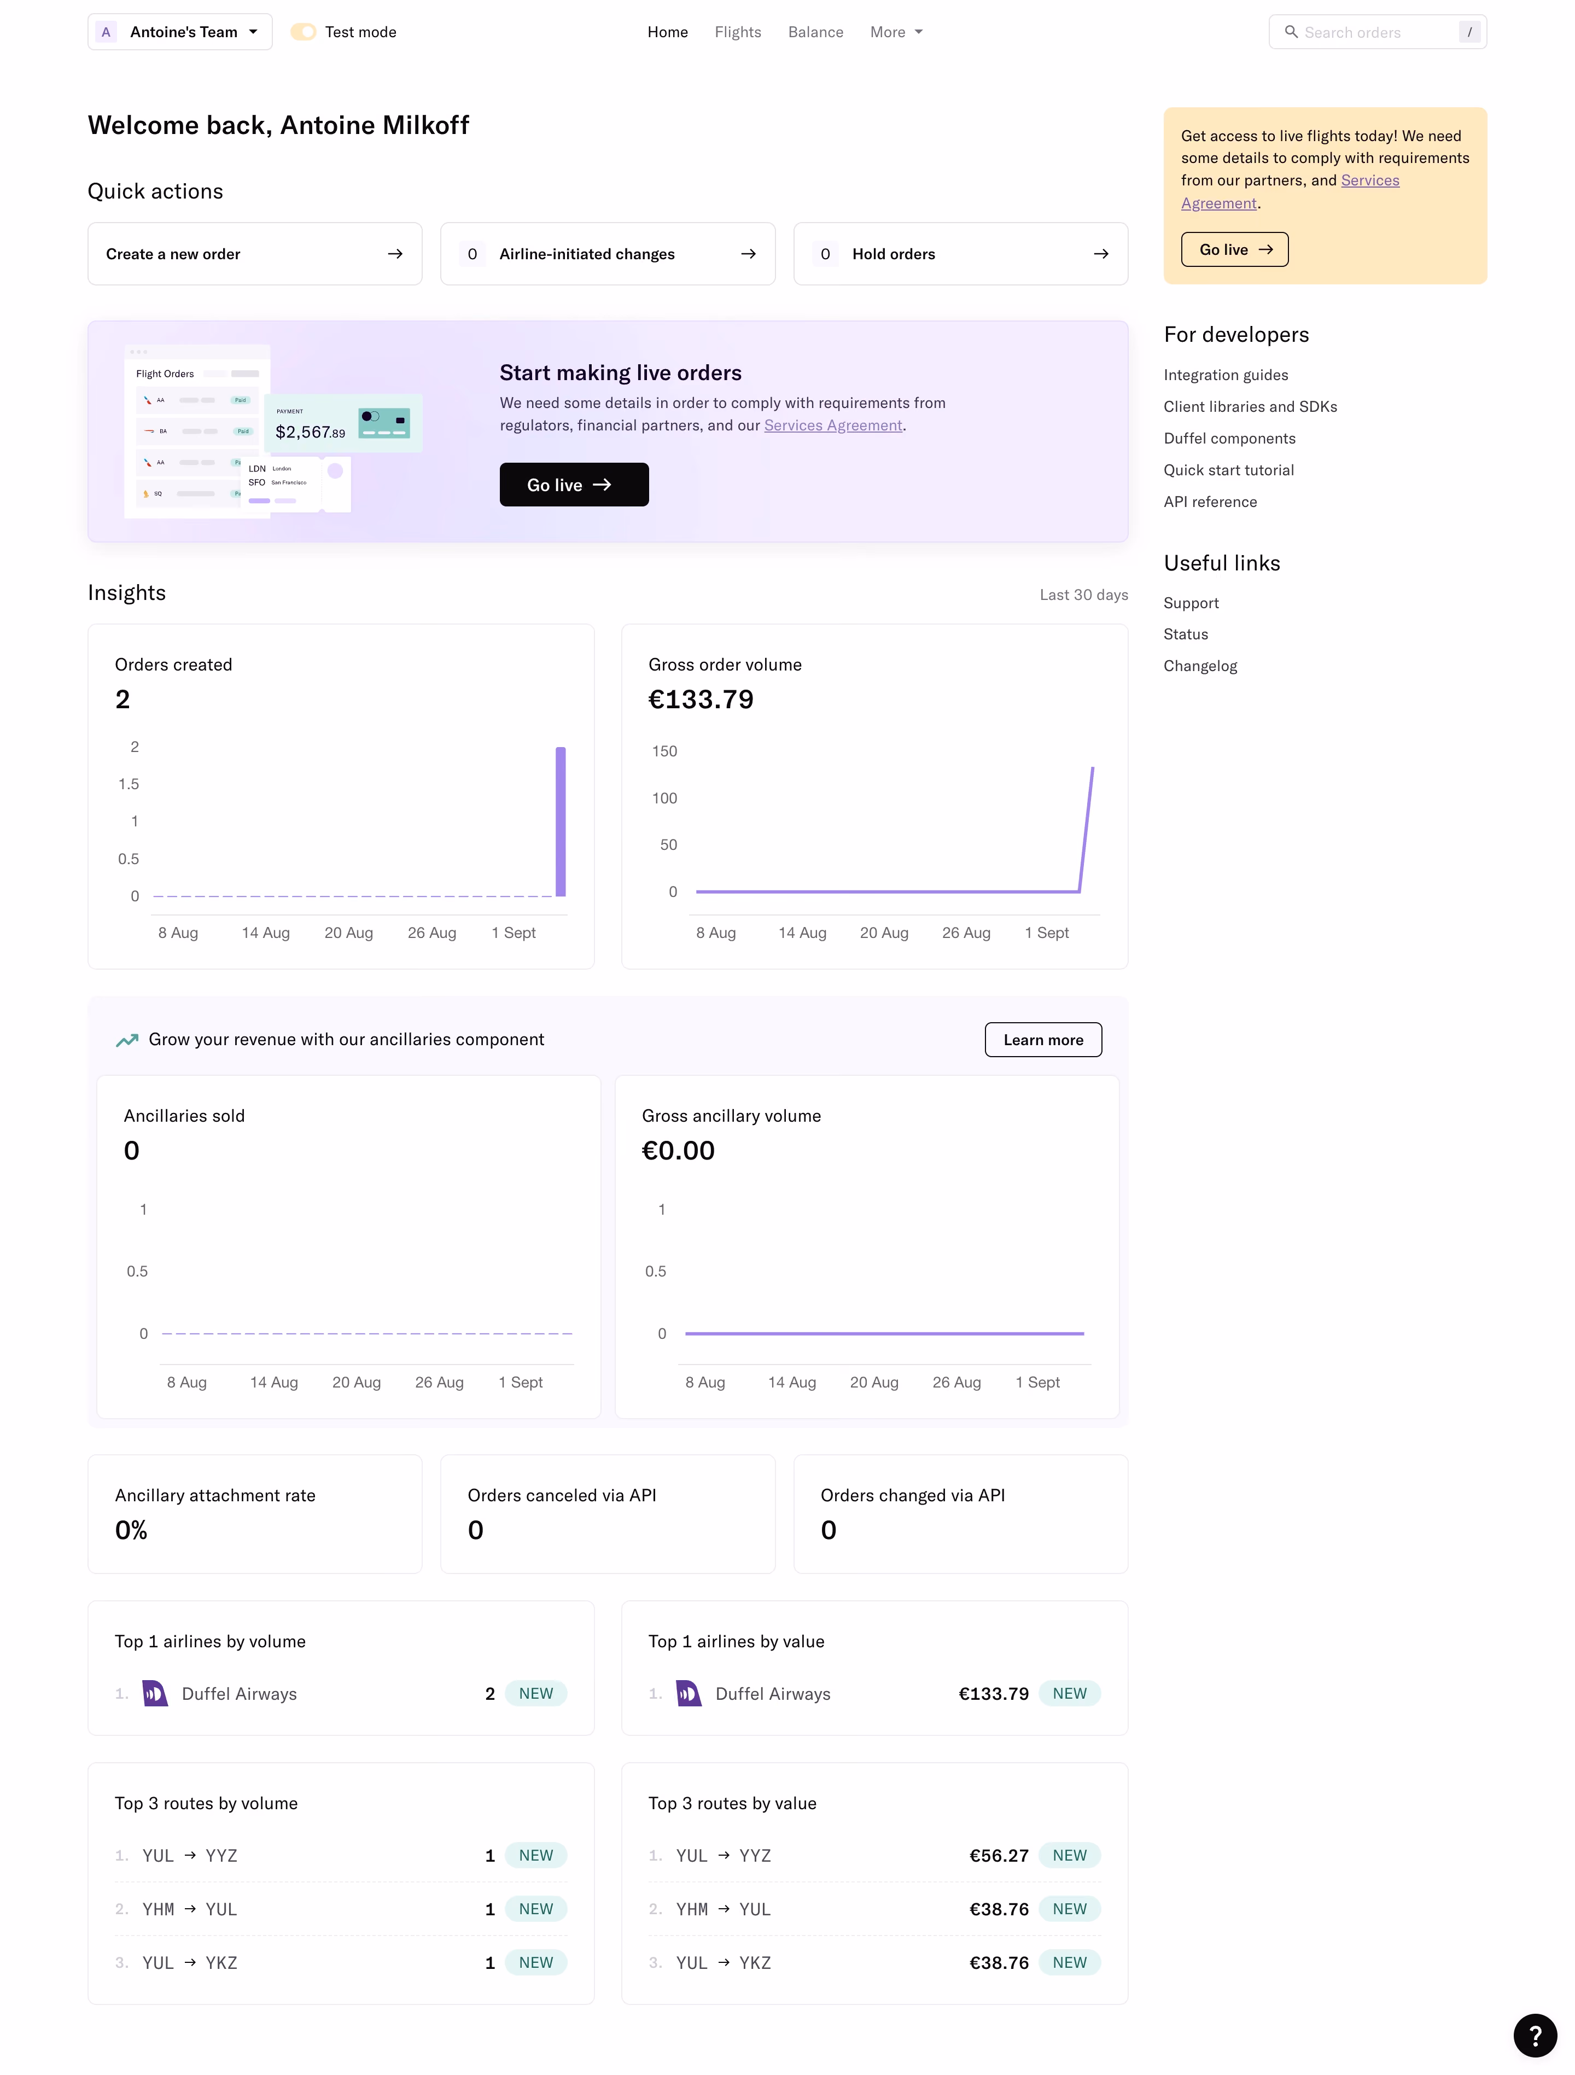The width and height of the screenshot is (1575, 2075).
Task: Focus the Search orders field
Action: pyautogui.click(x=1377, y=32)
